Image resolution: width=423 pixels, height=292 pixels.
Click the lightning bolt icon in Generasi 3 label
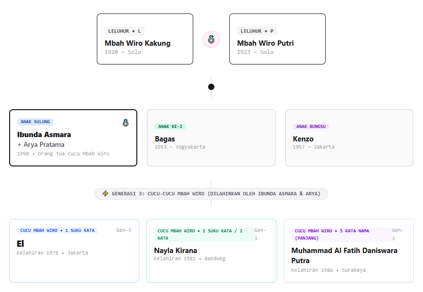(106, 193)
